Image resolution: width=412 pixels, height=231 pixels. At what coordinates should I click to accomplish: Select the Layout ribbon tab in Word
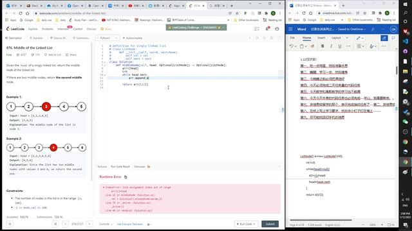pos(336,38)
